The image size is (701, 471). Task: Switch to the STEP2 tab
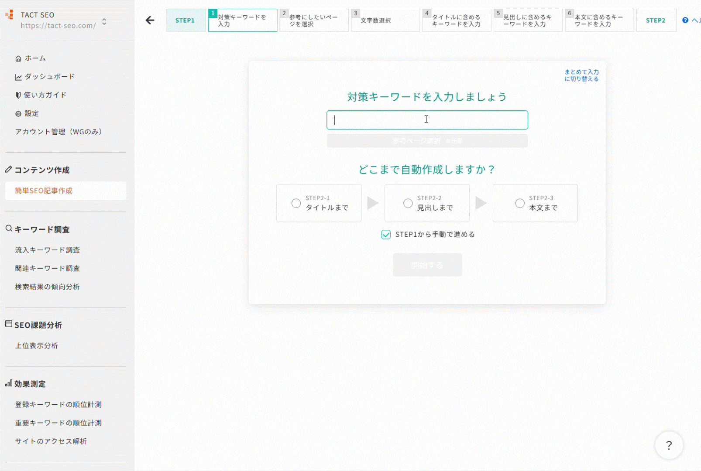click(x=656, y=20)
